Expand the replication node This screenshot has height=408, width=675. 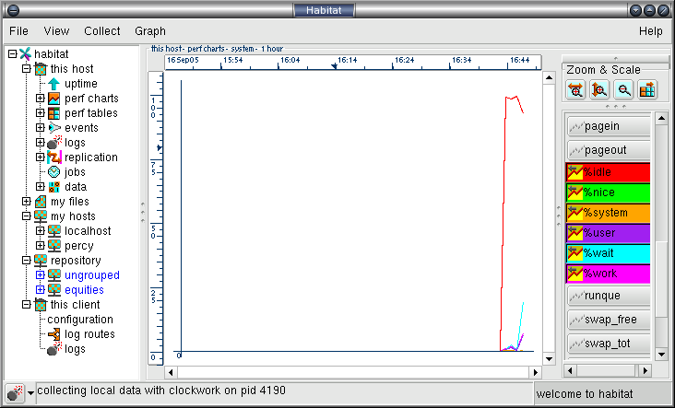(40, 157)
